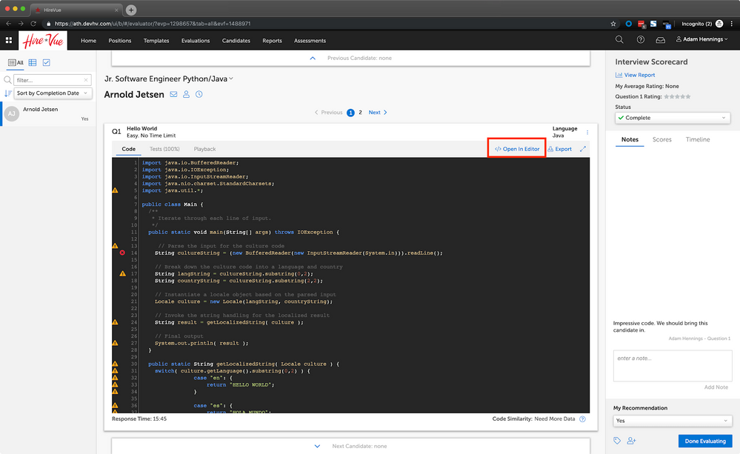The height and width of the screenshot is (454, 740).
Task: Expand the code panel to fullscreen
Action: [583, 149]
